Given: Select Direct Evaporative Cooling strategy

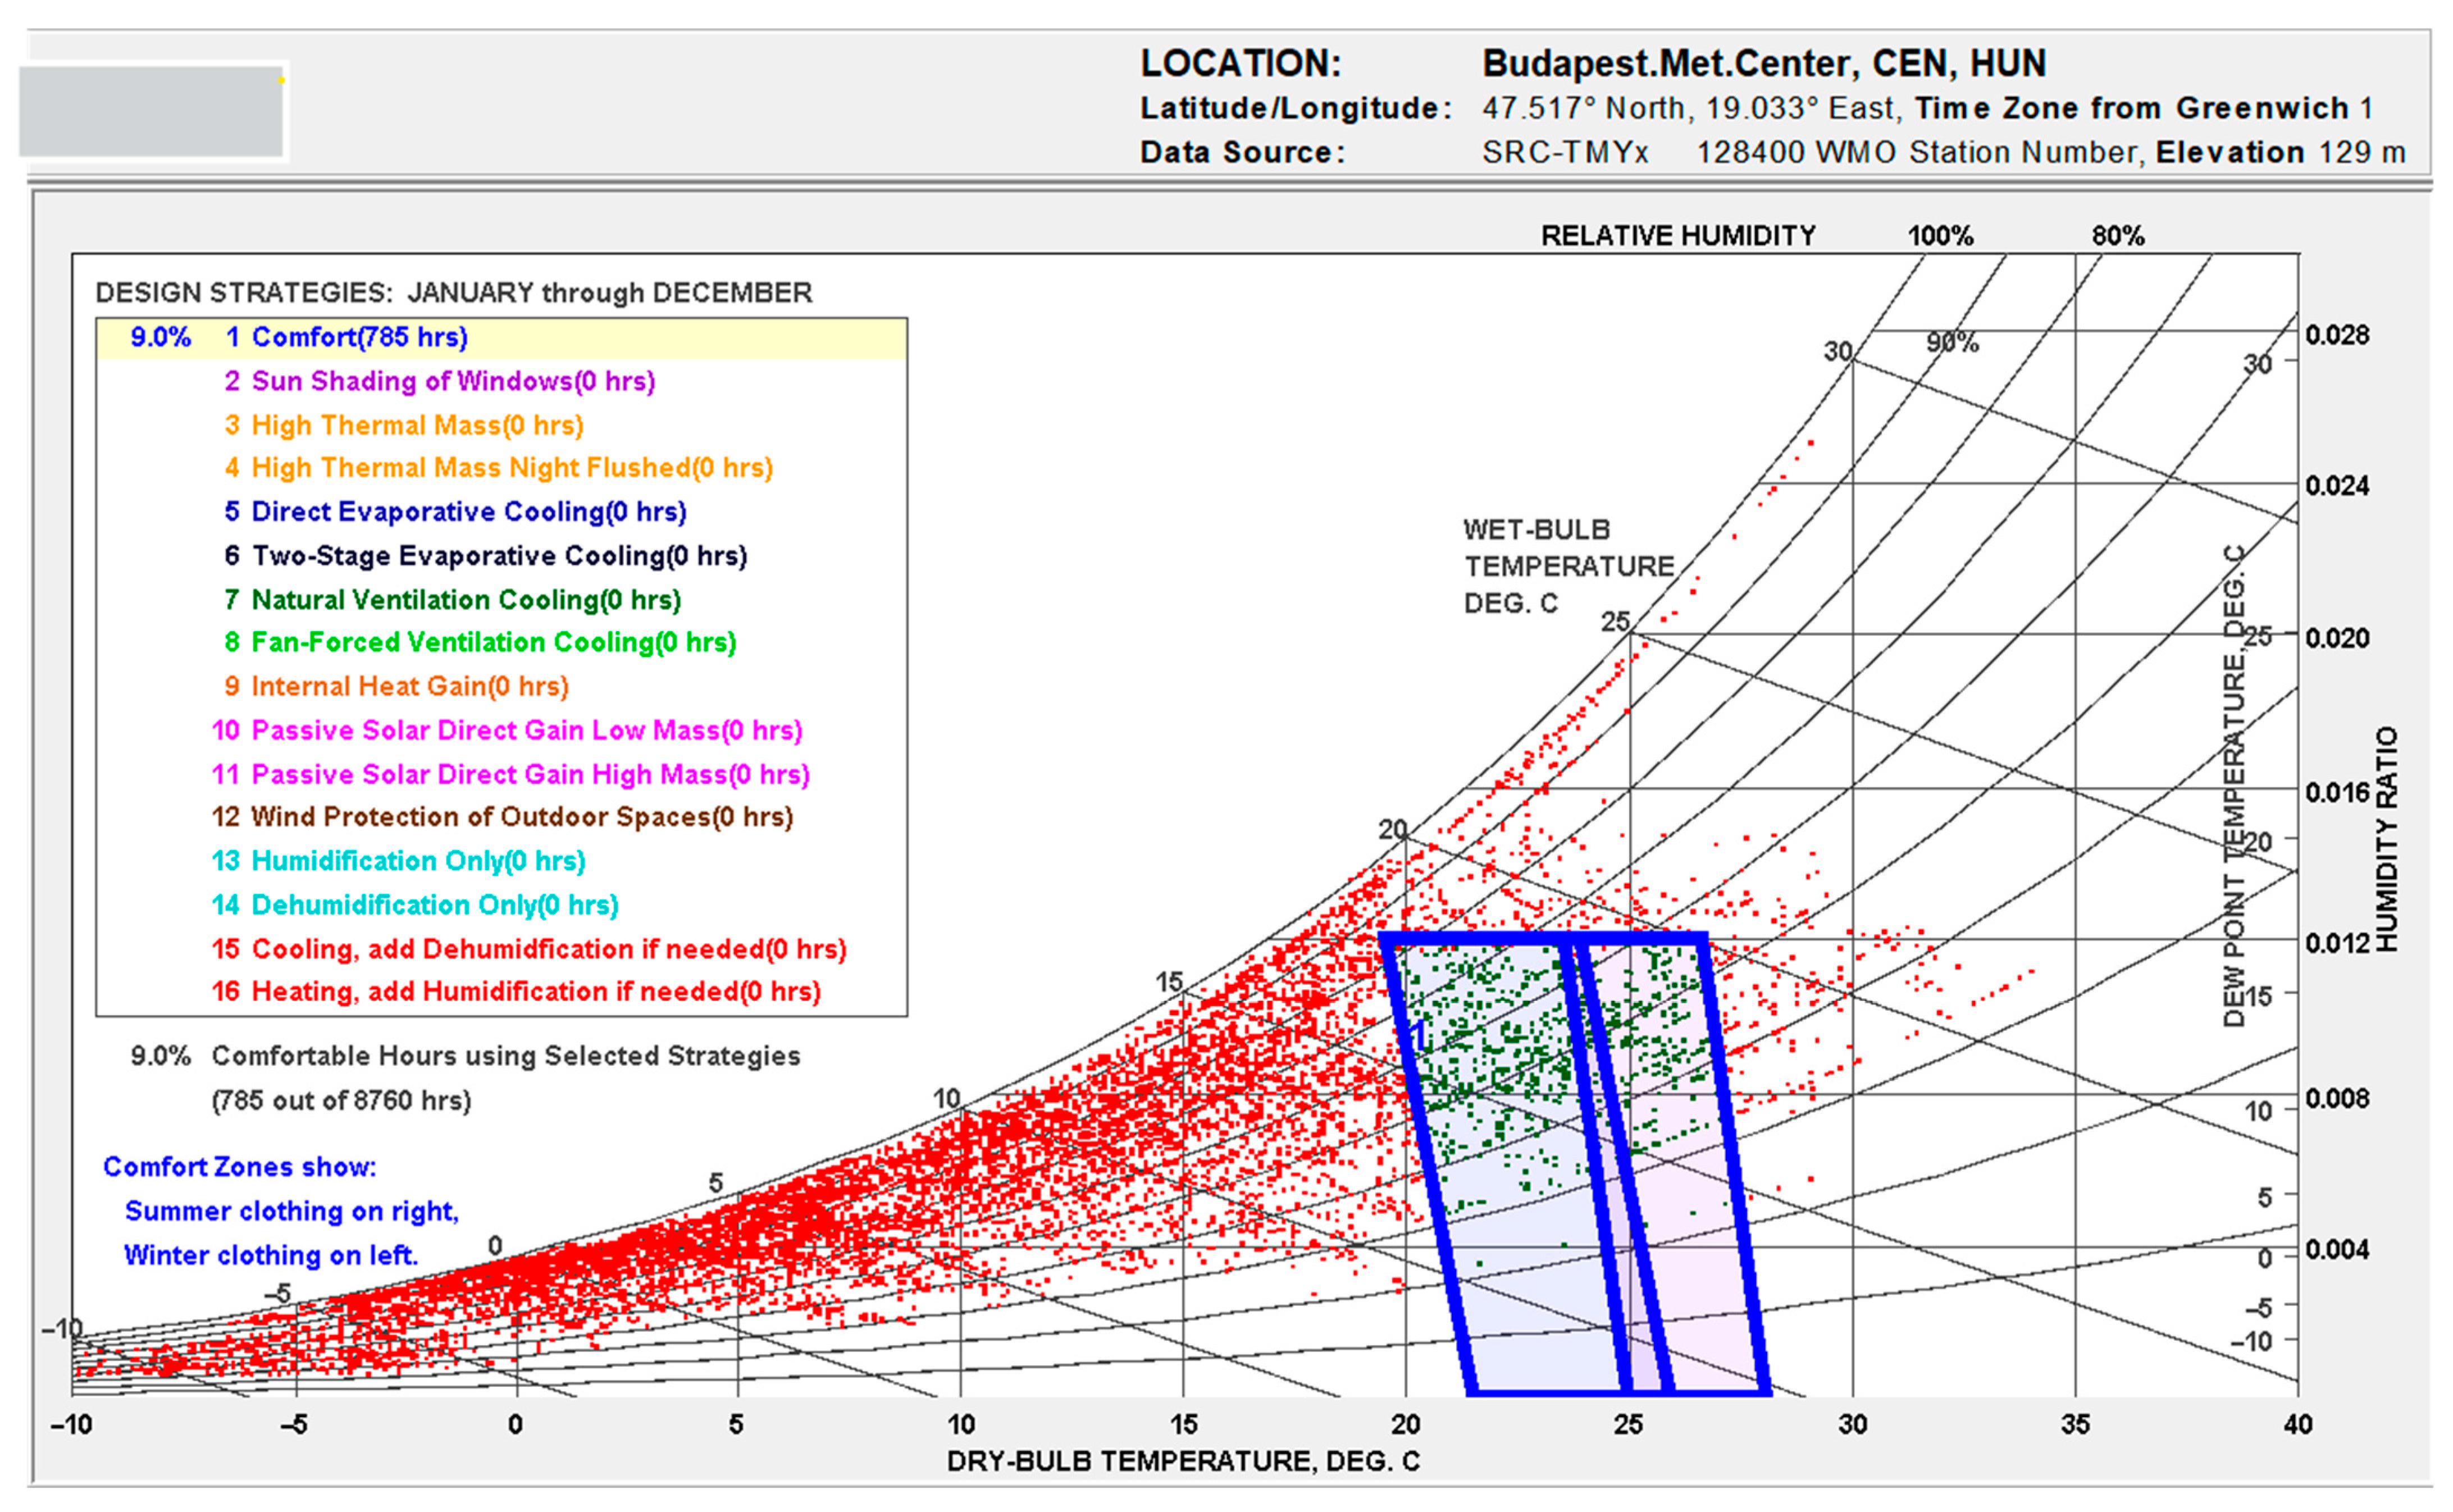Looking at the screenshot, I should point(468,512).
